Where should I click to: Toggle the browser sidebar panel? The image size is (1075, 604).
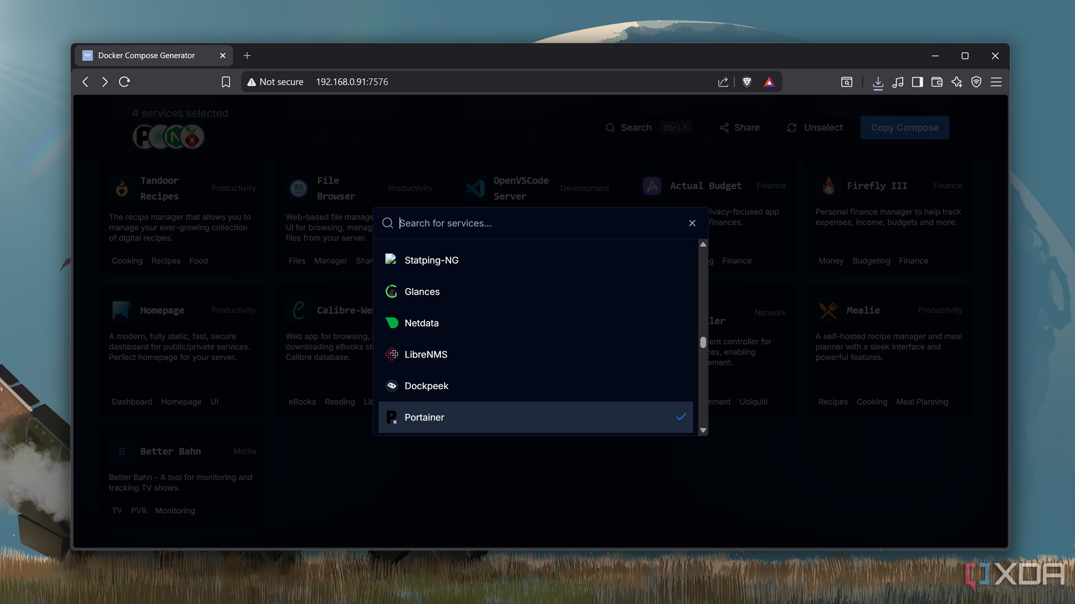pos(917,82)
